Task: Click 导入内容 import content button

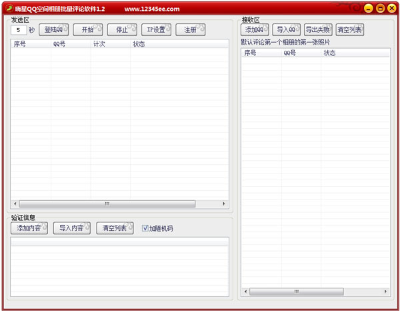Action: [72, 228]
